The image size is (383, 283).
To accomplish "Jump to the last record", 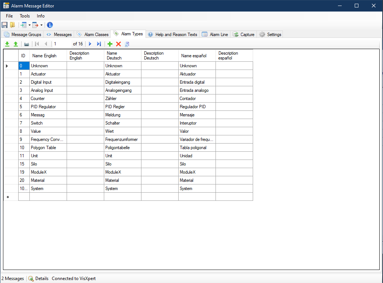I will pyautogui.click(x=99, y=44).
